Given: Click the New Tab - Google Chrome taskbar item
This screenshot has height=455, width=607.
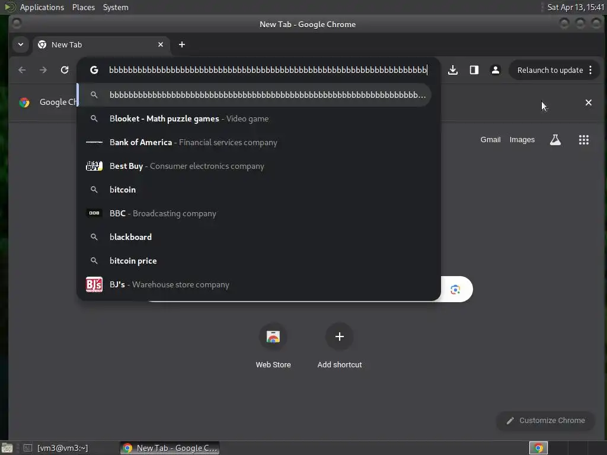Looking at the screenshot, I should tap(170, 448).
